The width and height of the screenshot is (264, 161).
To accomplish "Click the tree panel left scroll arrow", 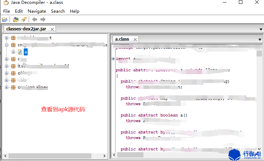I will (5, 156).
